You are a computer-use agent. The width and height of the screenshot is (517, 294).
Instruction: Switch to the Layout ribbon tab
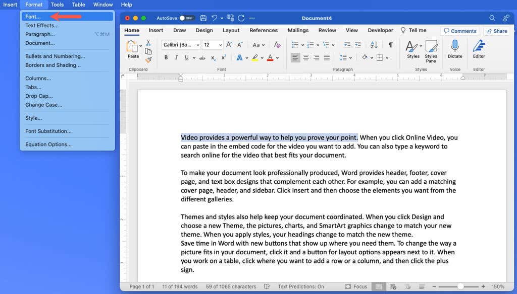[231, 31]
